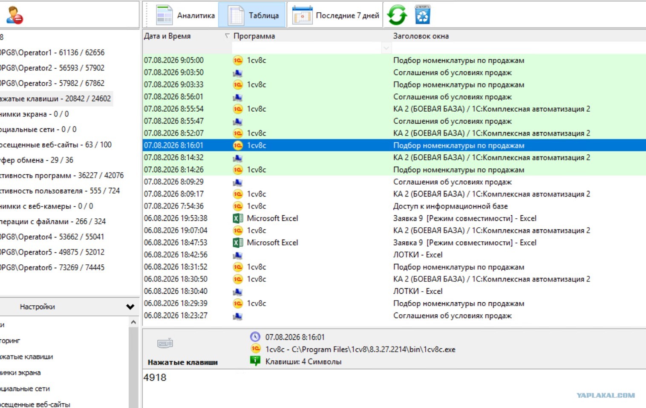Screen dimensions: 646x408
Task: Click the 1cv8c icon in the 7:54:36 row
Action: [x=238, y=206]
